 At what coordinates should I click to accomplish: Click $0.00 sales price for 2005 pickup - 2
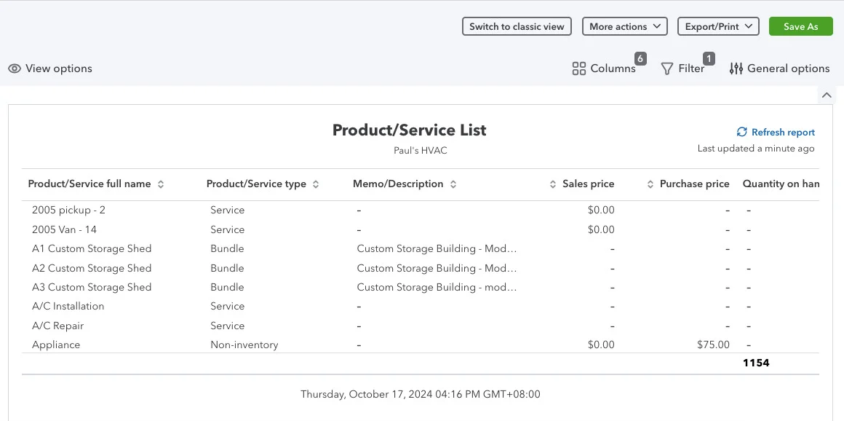[x=601, y=210]
